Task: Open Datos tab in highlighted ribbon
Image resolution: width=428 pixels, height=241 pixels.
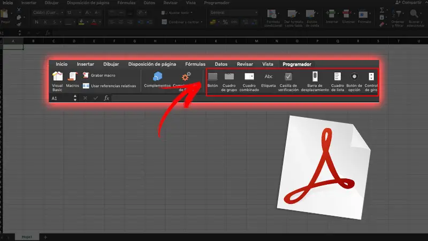Action: pos(221,64)
